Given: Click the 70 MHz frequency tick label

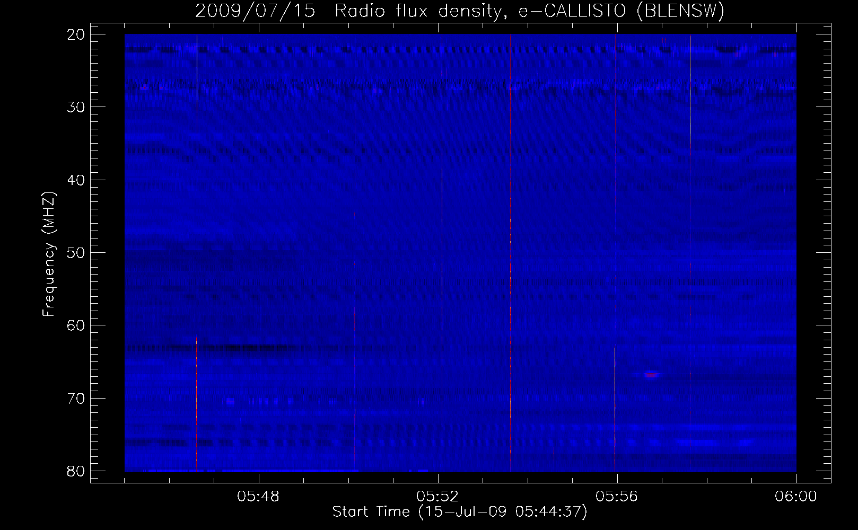Looking at the screenshot, I should 76,397.
